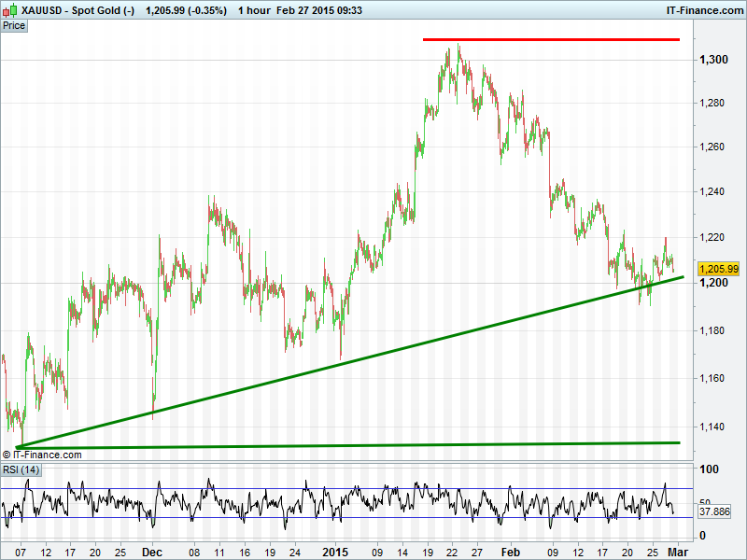This screenshot has width=747, height=560.
Task: Click the 'Feb' date axis label
Action: (x=510, y=553)
